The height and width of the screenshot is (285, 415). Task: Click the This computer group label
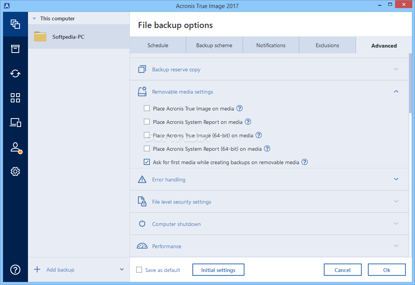tap(57, 18)
